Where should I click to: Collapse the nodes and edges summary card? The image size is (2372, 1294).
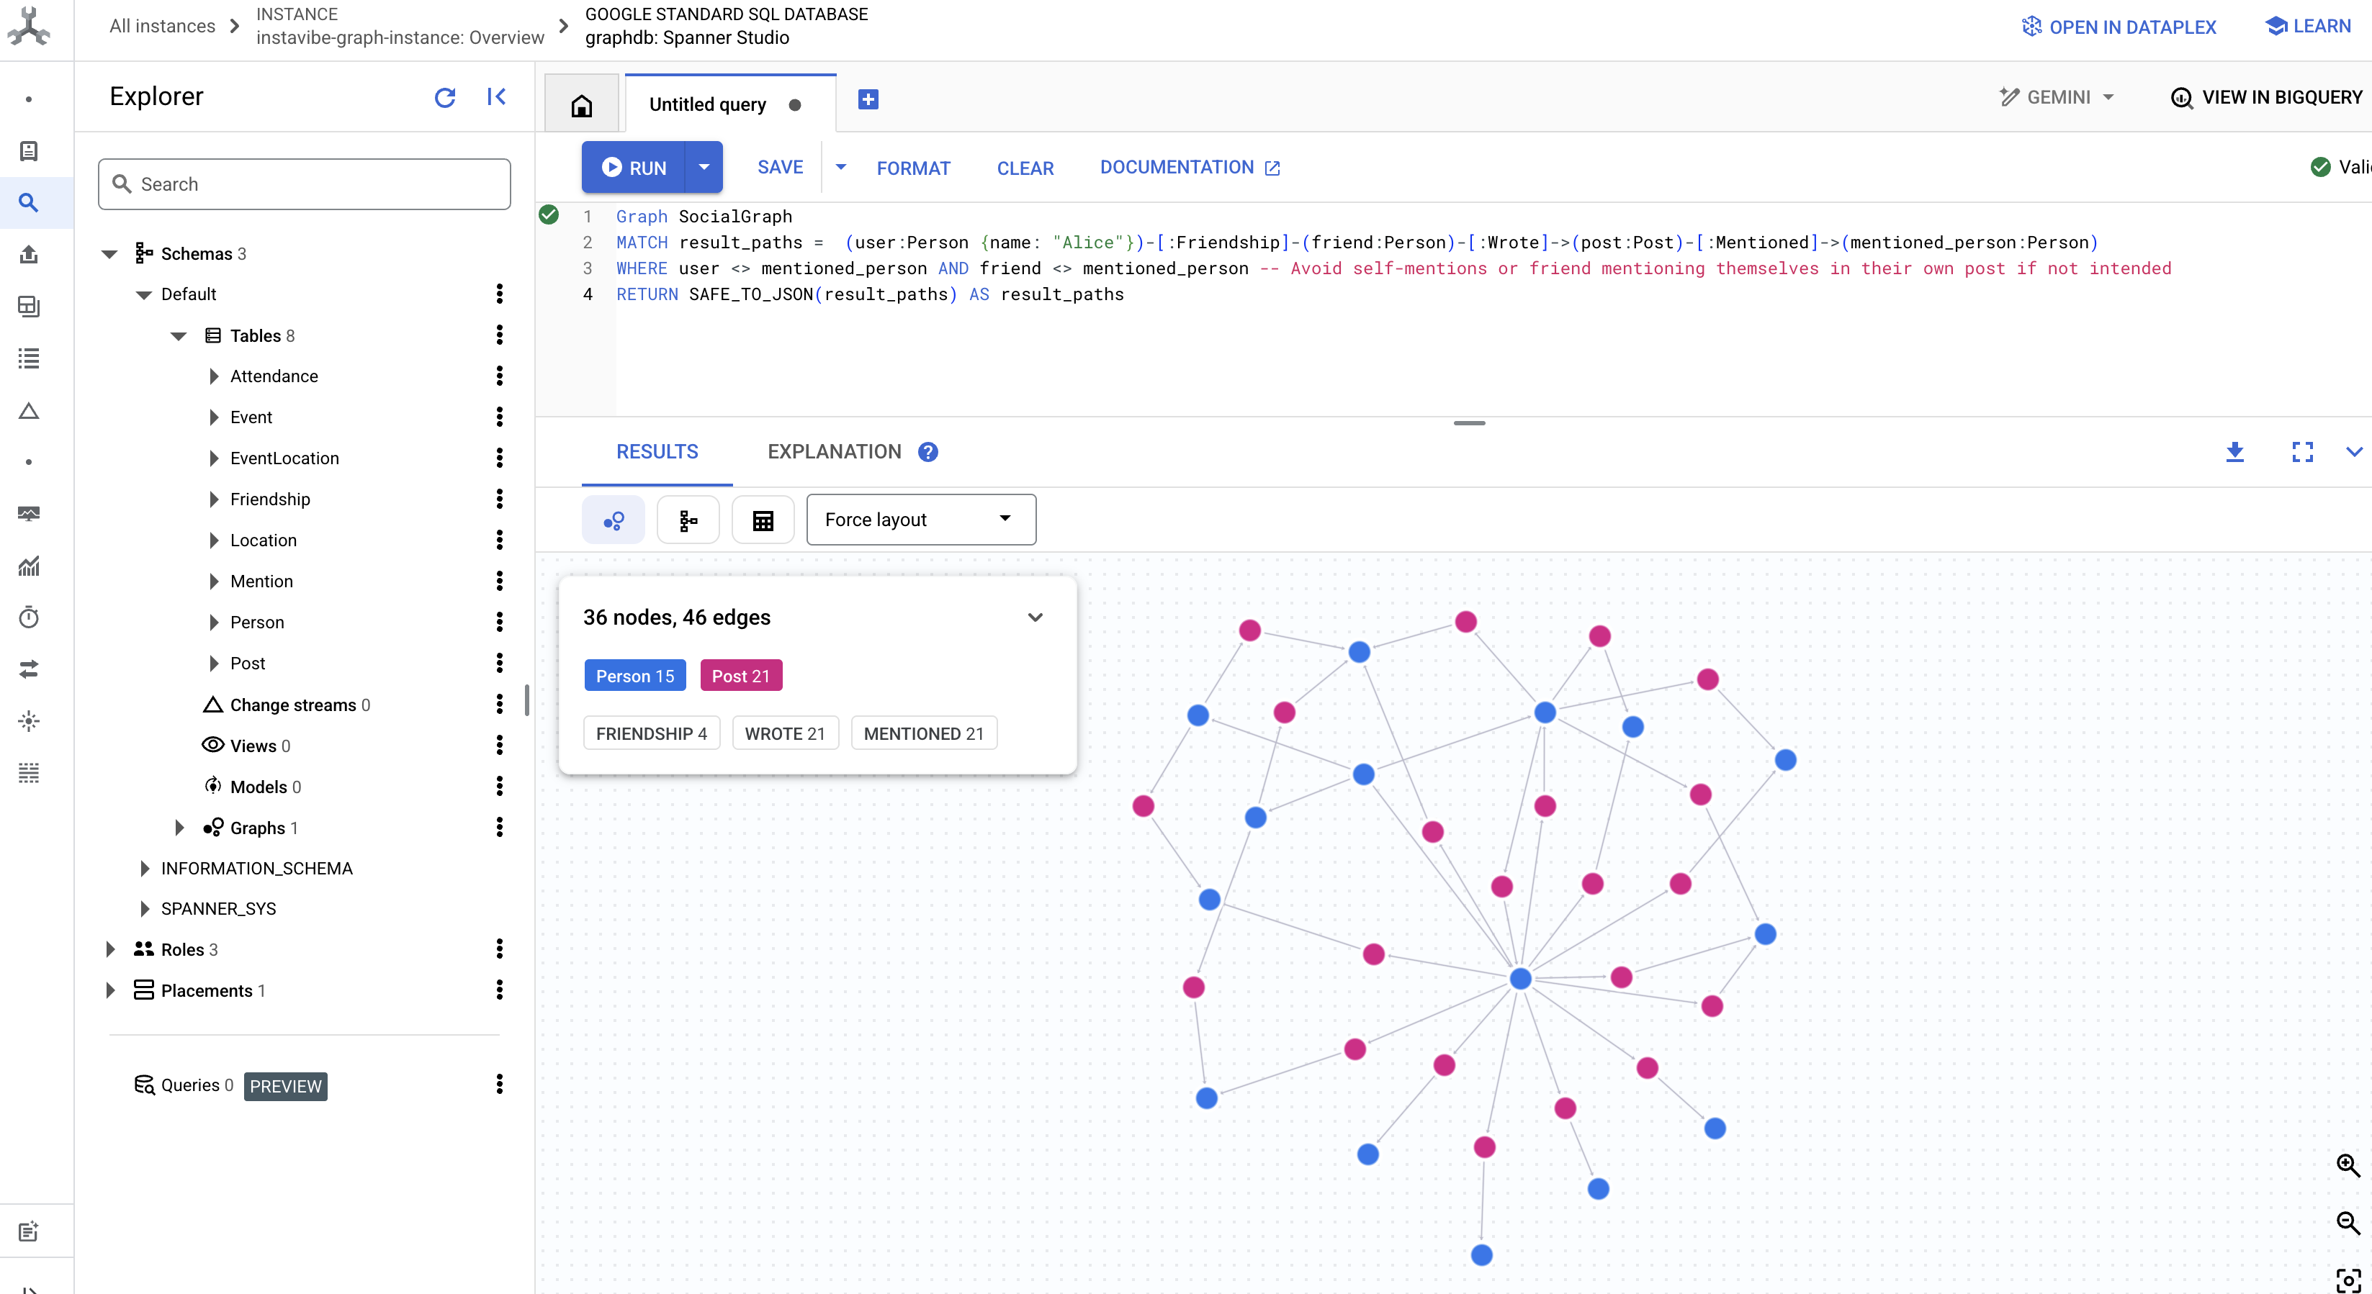pos(1035,617)
